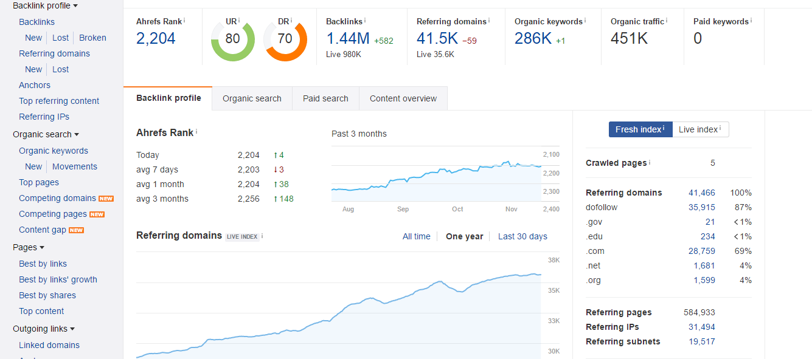Click the info icon after the LIVE INDEX badge
The height and width of the screenshot is (359, 812).
click(x=262, y=235)
